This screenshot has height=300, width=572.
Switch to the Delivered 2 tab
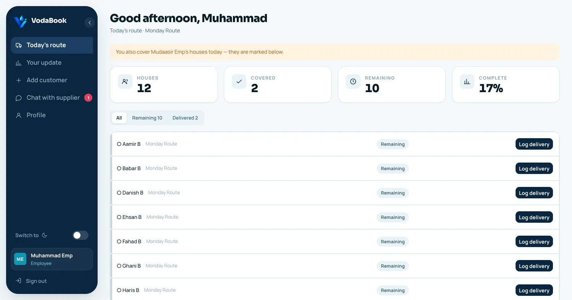click(185, 118)
